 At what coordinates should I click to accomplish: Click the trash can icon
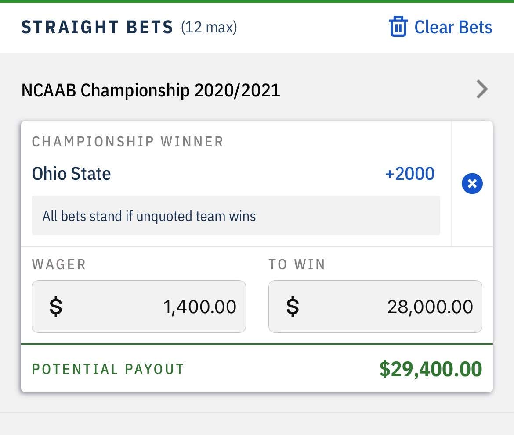398,26
